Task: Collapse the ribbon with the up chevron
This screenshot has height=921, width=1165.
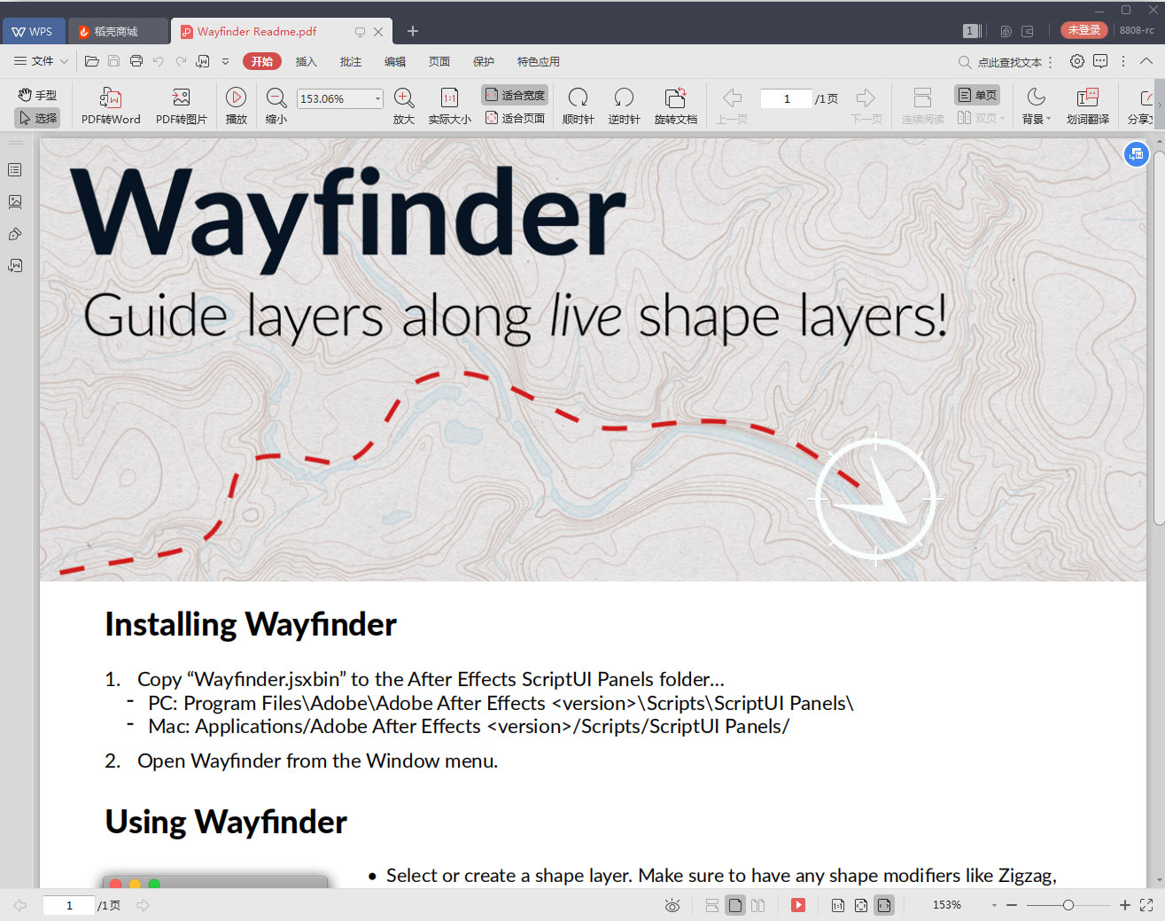Action: click(1146, 61)
